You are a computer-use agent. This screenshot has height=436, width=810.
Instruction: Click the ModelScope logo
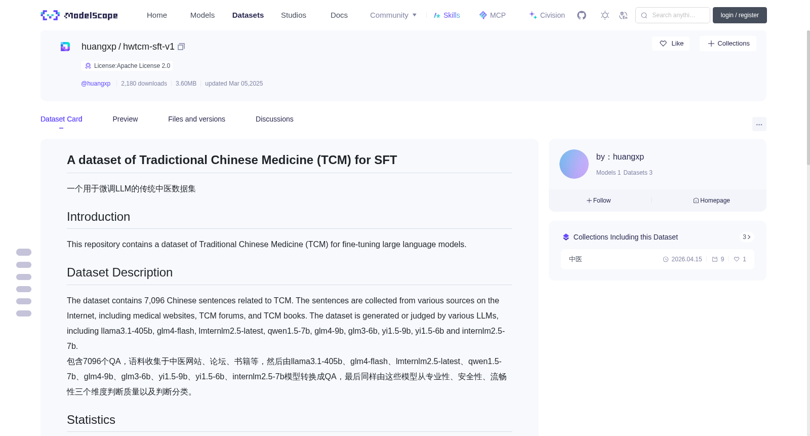pyautogui.click(x=79, y=15)
